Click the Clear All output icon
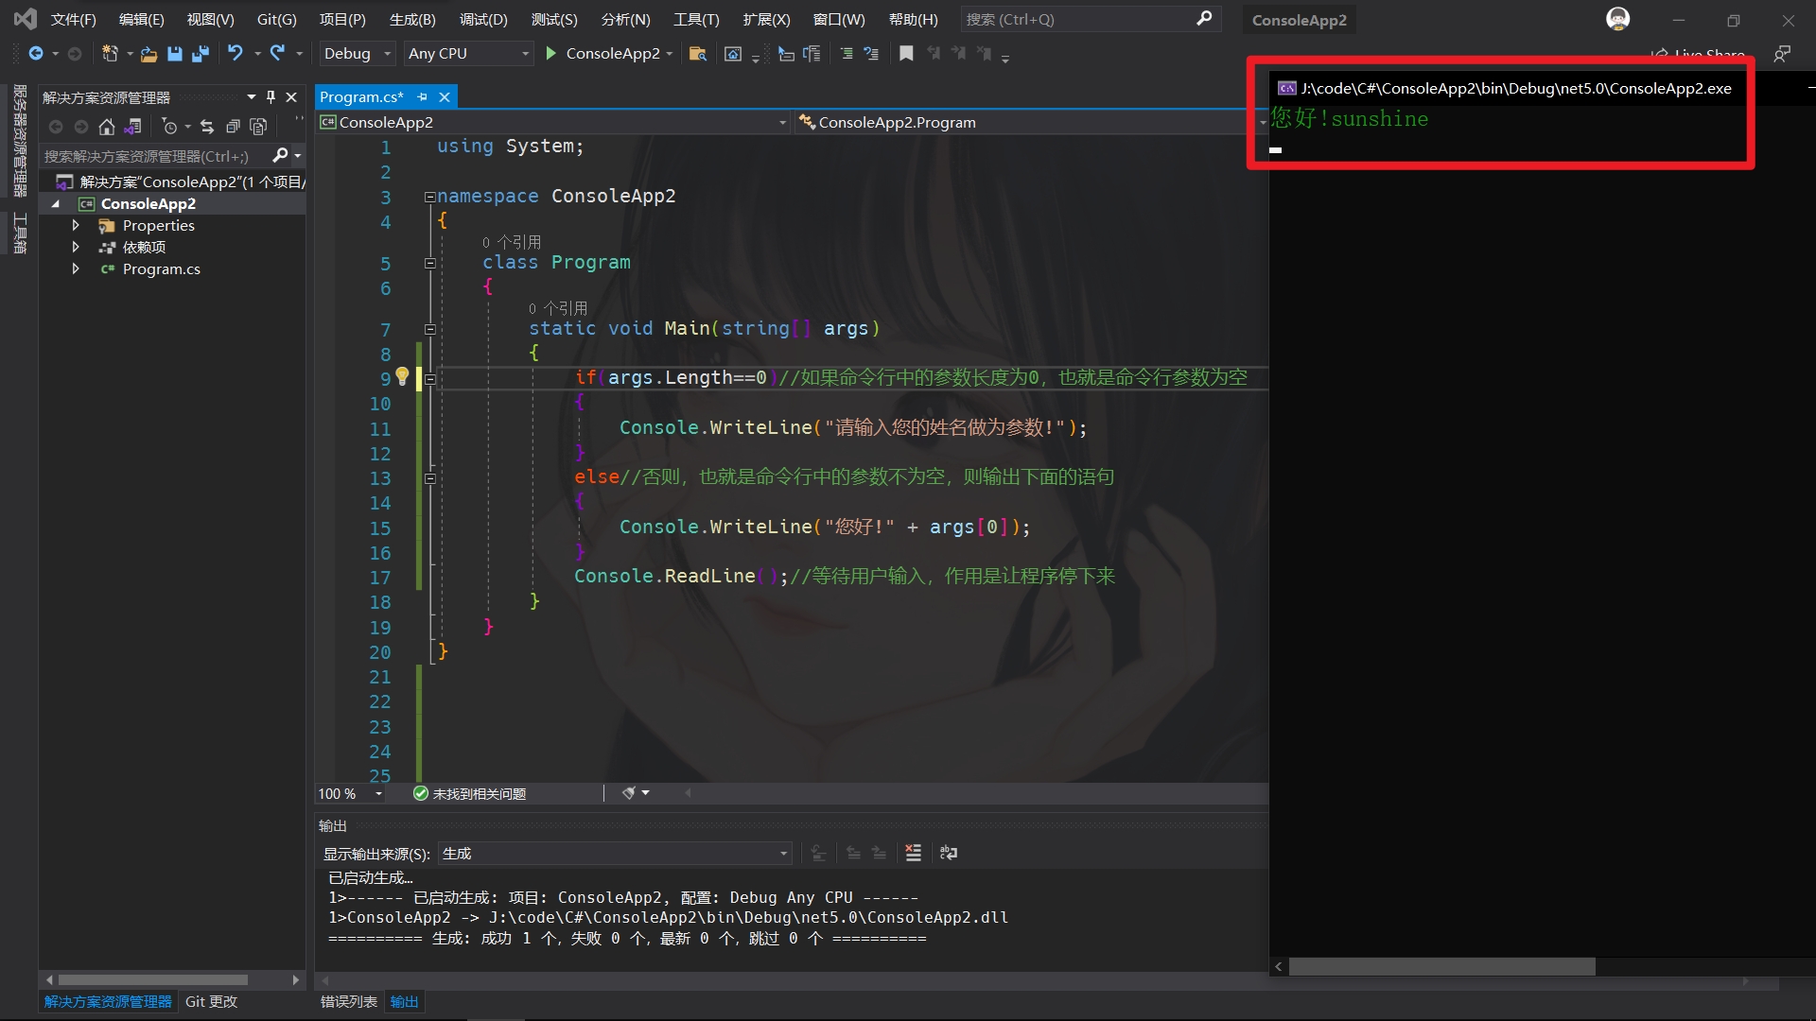 [x=913, y=853]
